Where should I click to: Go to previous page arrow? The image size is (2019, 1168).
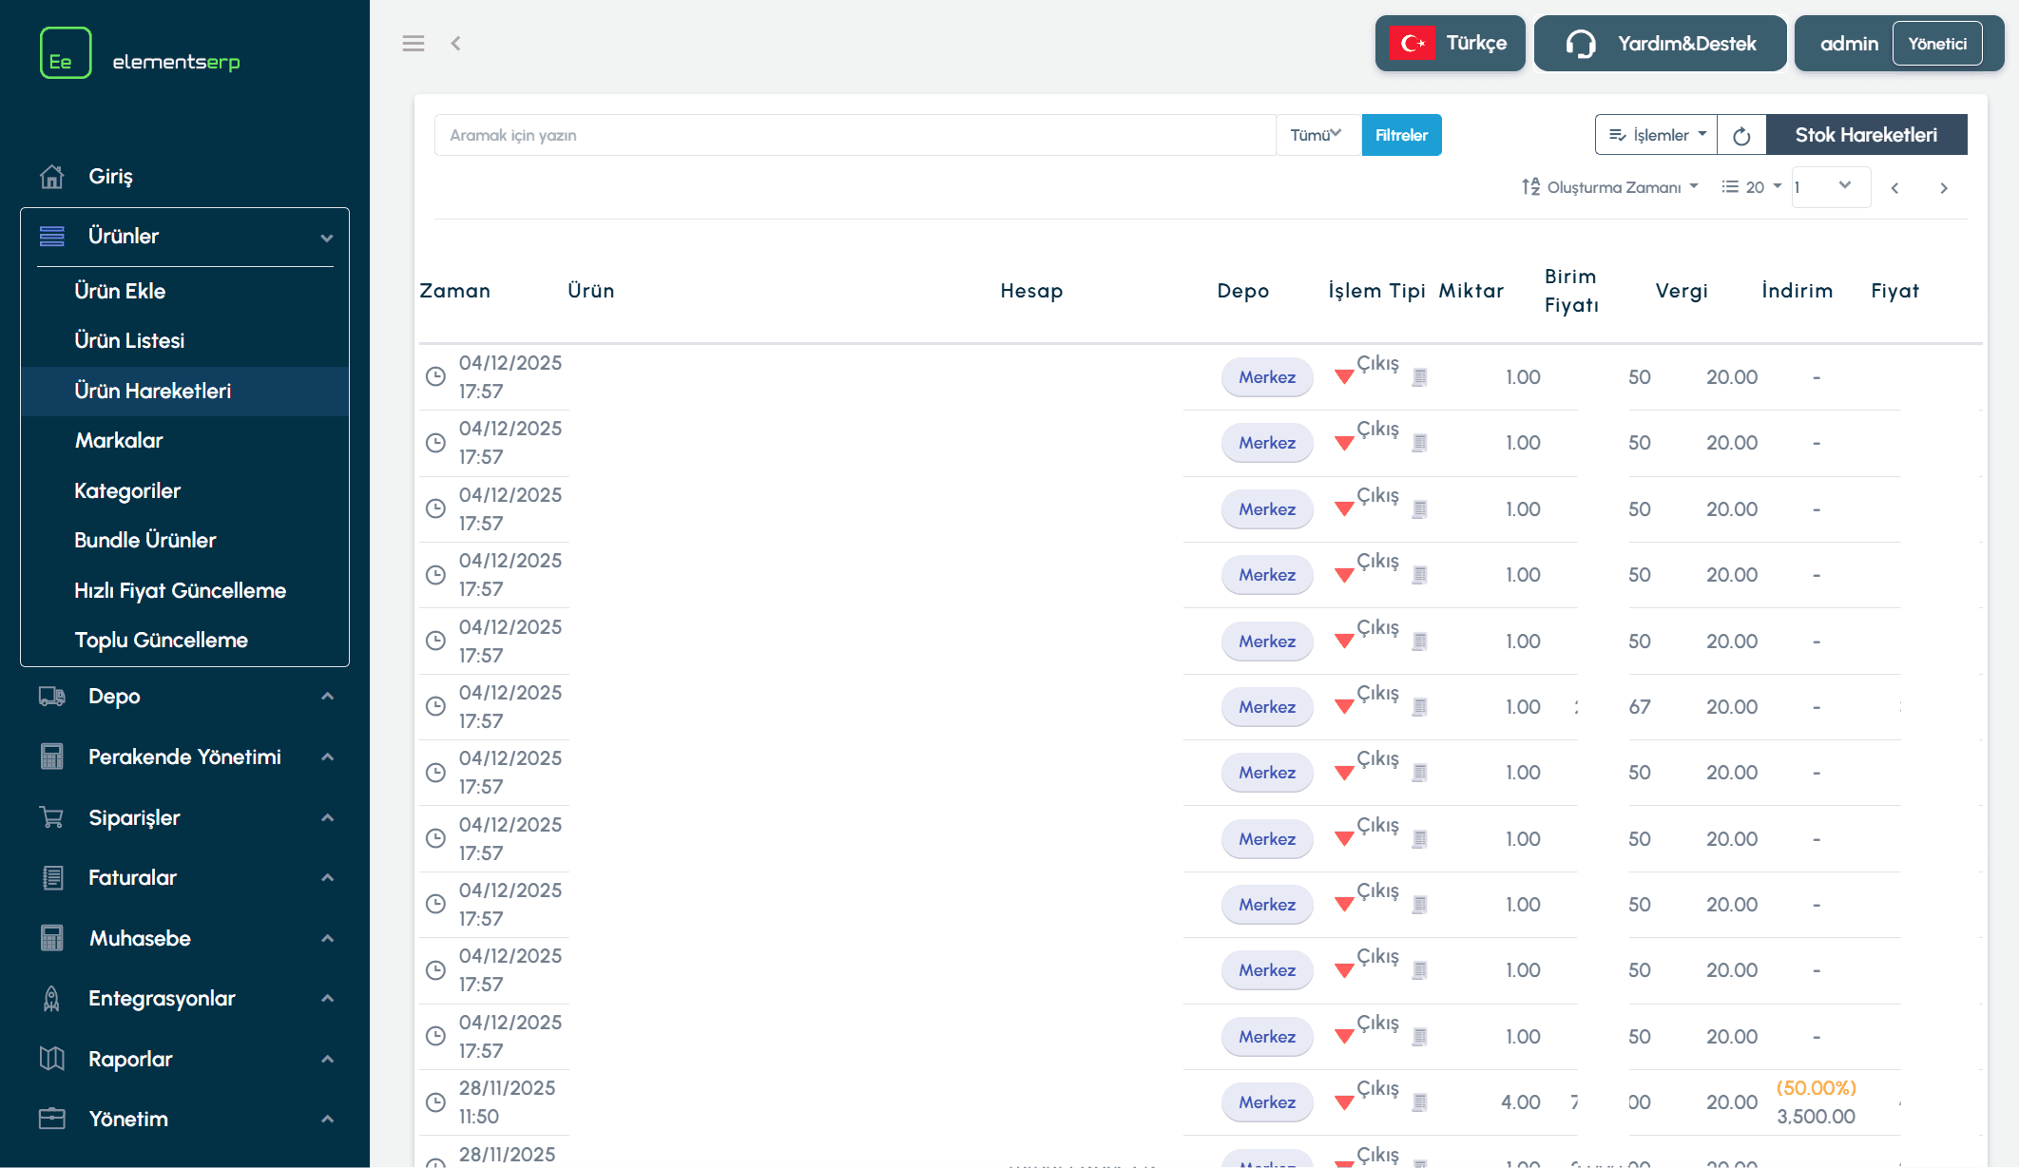point(1894,188)
